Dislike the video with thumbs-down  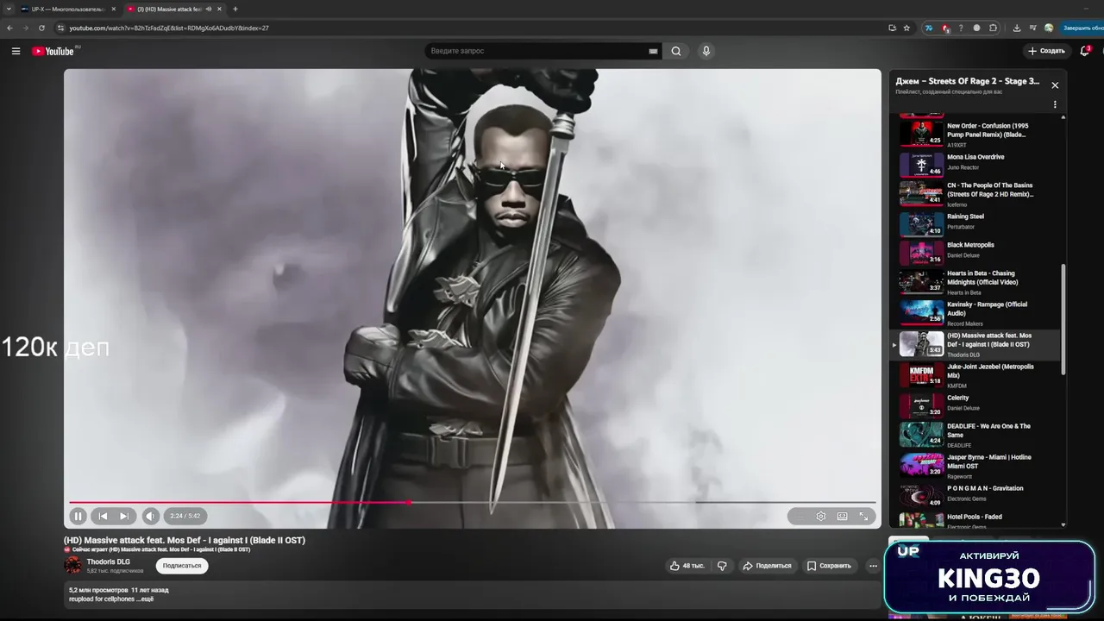coord(723,566)
